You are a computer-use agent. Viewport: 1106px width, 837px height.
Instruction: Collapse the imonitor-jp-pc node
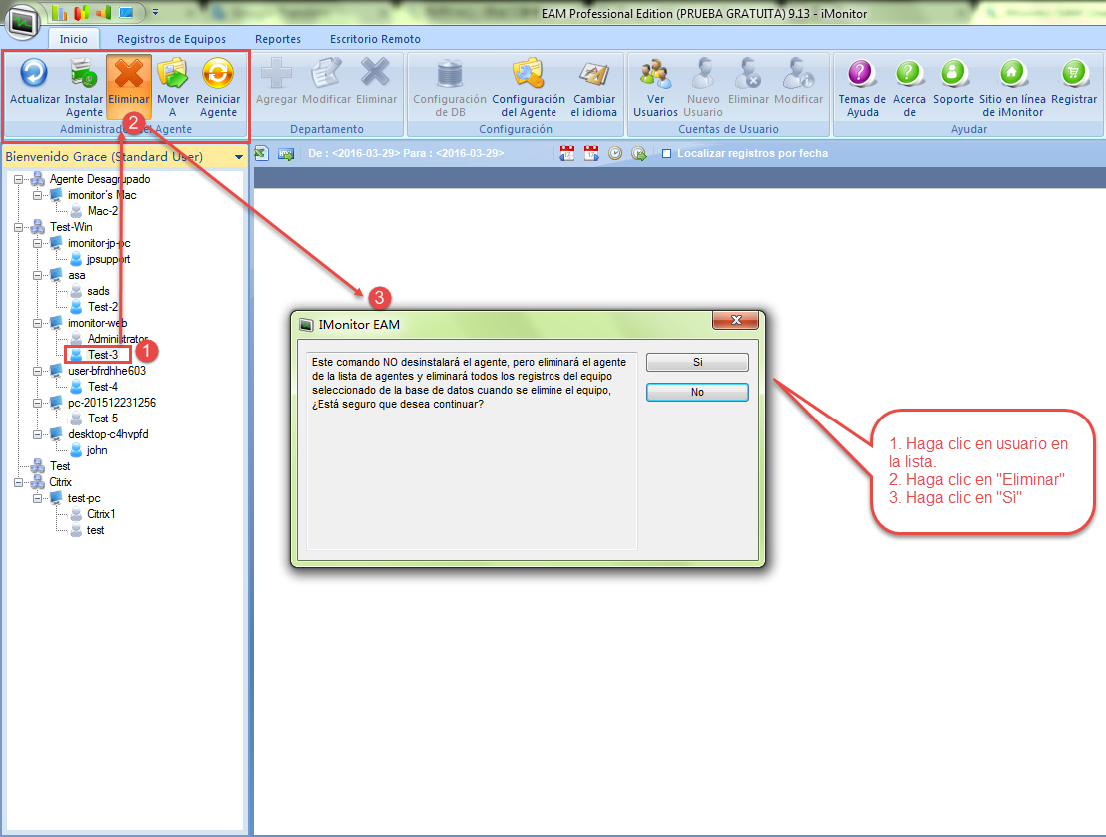(37, 243)
